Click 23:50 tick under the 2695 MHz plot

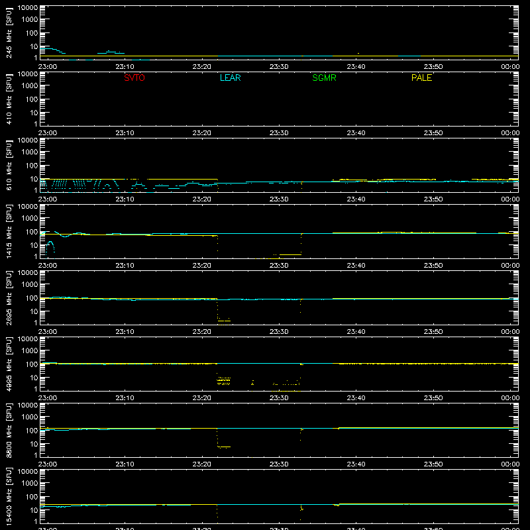point(433,332)
